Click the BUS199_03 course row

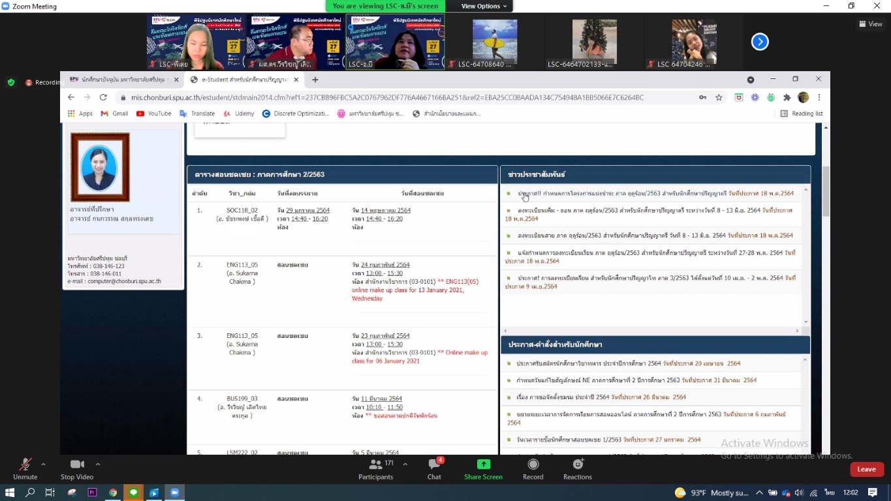point(342,418)
